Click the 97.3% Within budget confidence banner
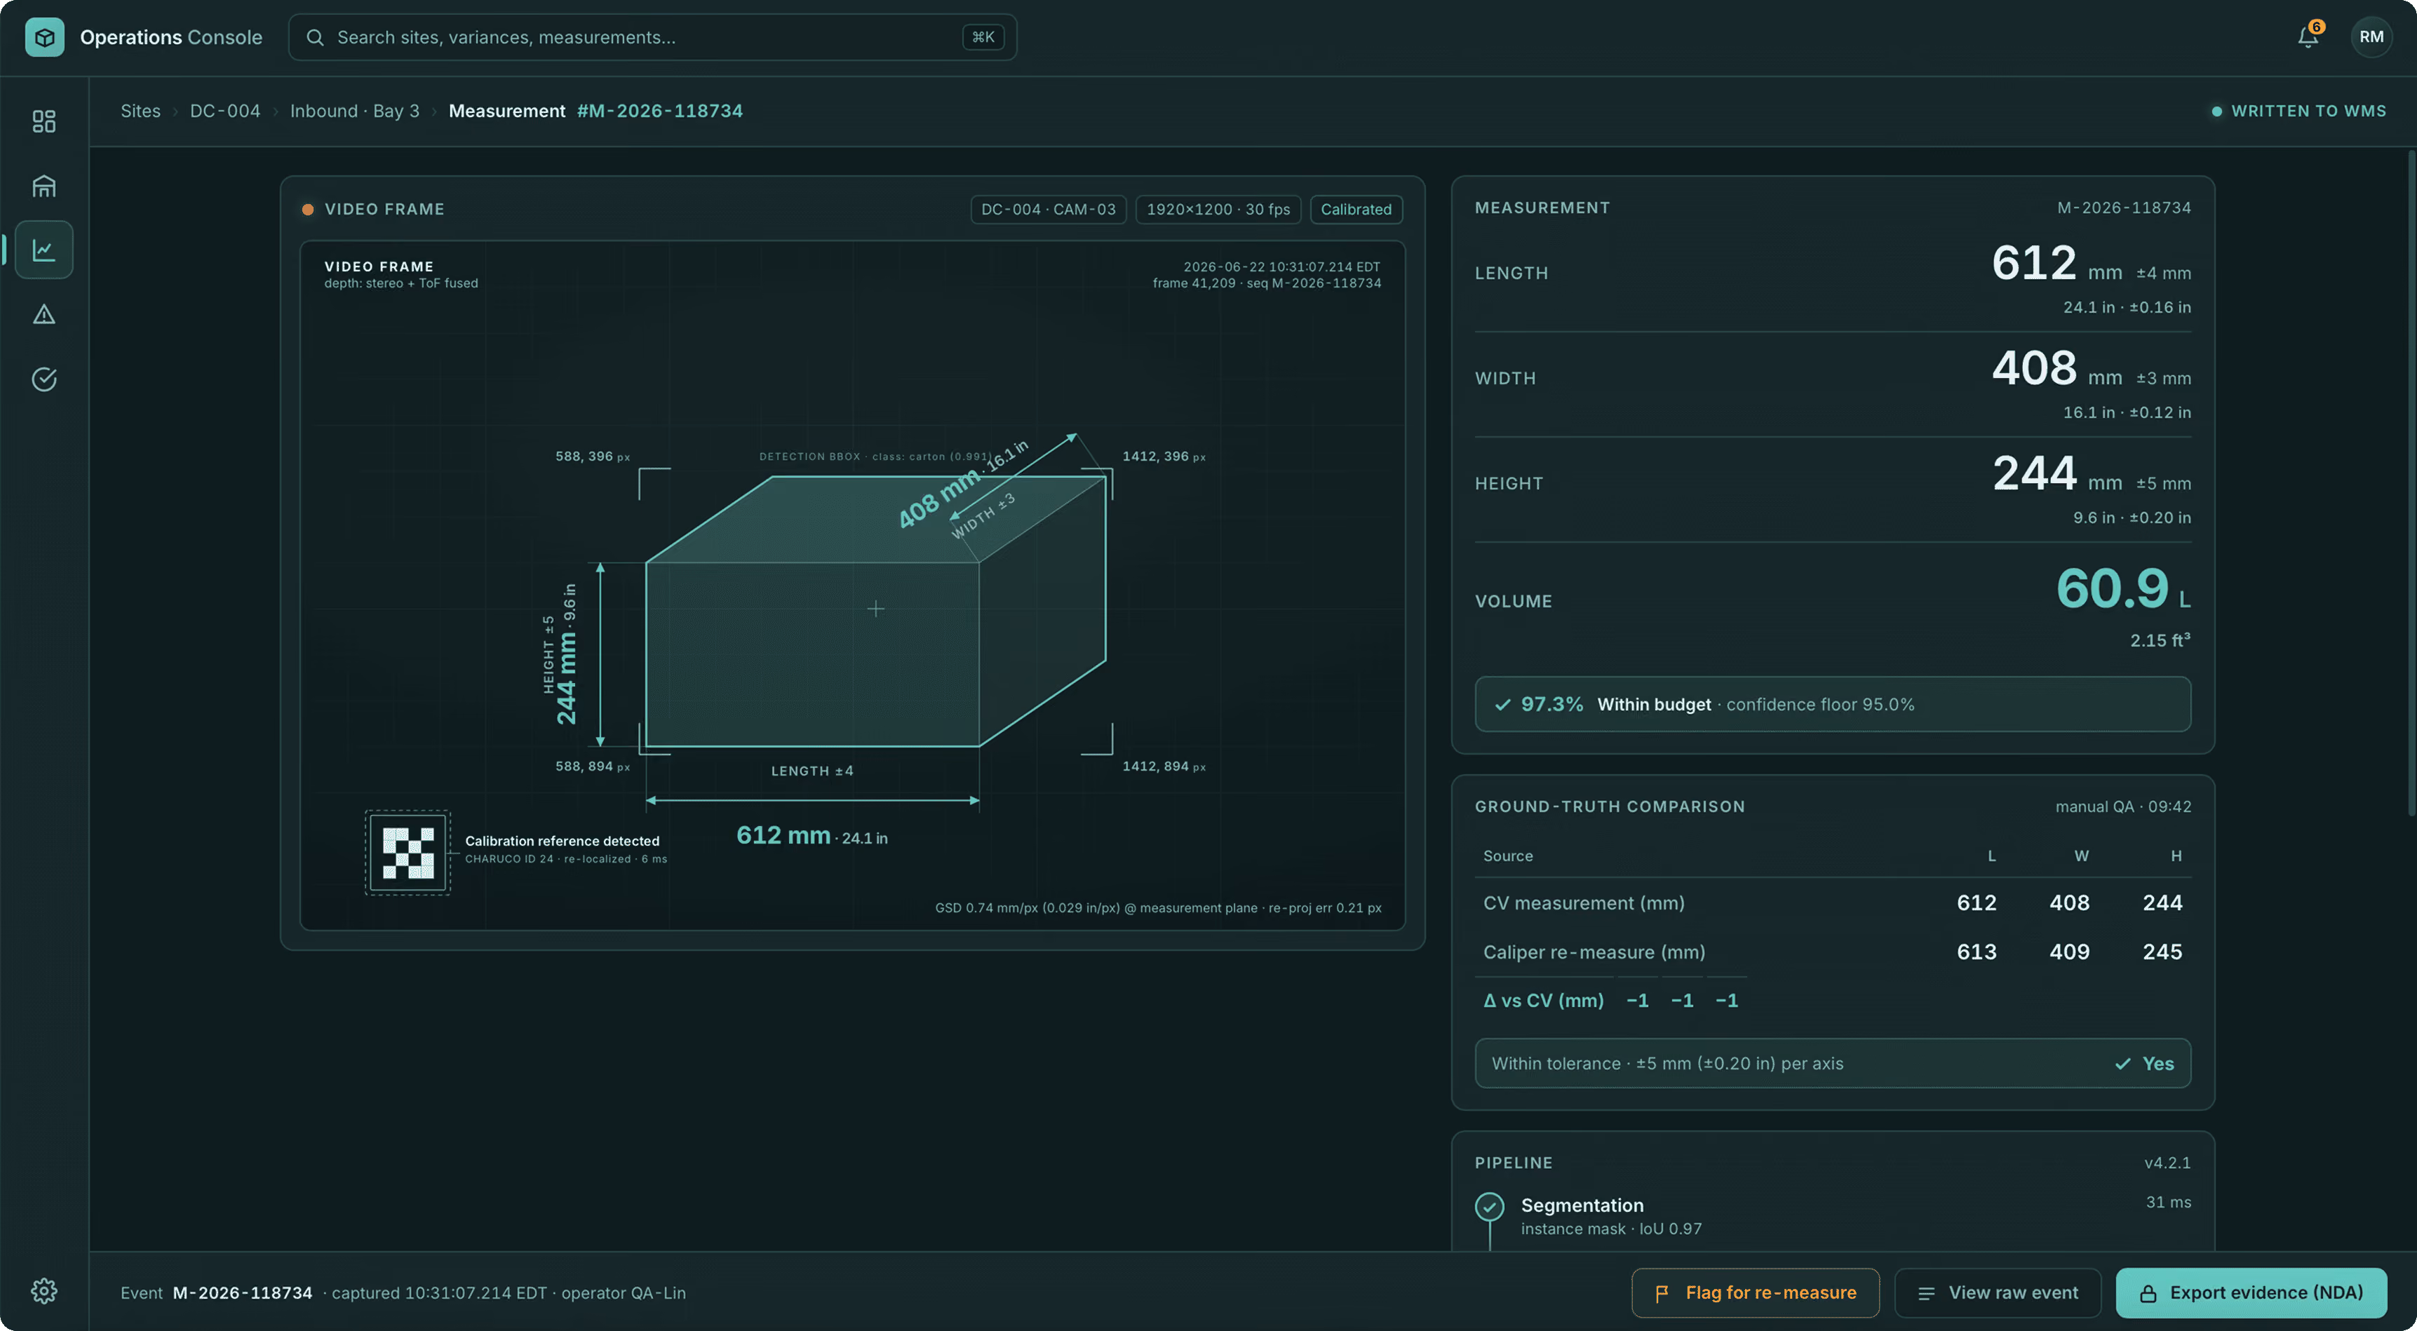The image size is (2417, 1331). (1833, 705)
